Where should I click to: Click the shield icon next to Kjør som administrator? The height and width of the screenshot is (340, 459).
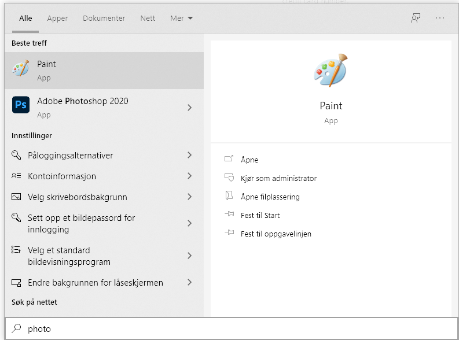point(229,177)
